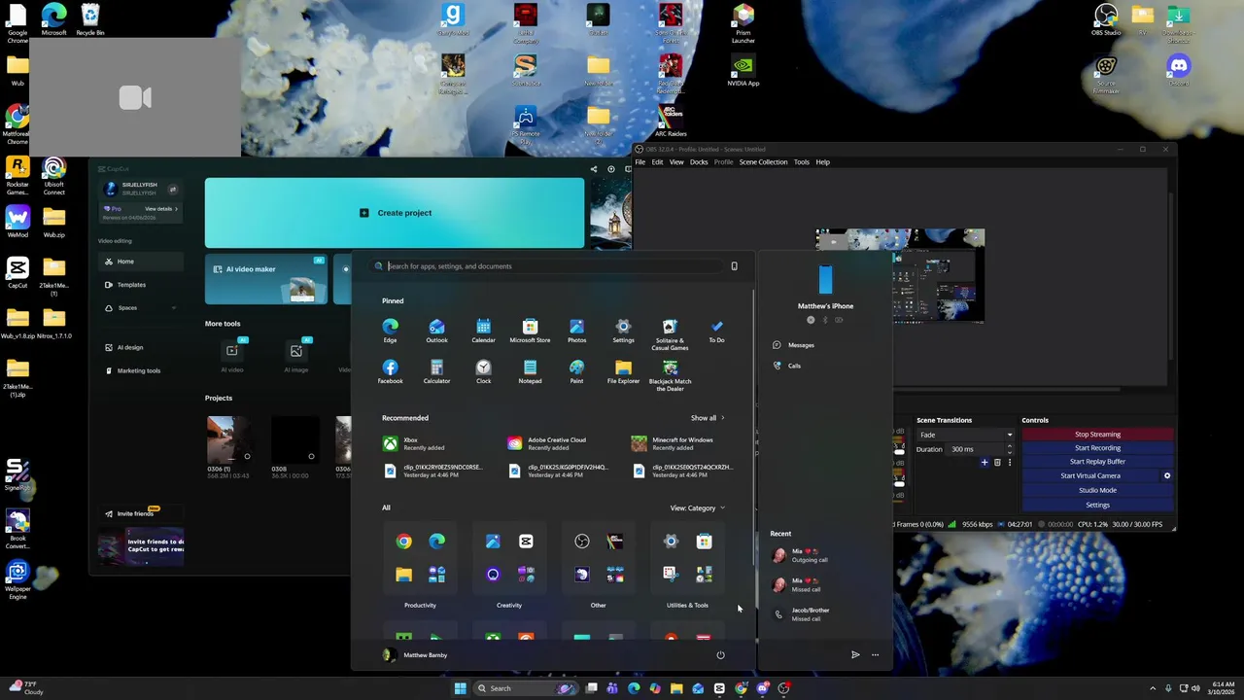Open the Tools menu in OBS
The image size is (1244, 700).
pos(801,162)
